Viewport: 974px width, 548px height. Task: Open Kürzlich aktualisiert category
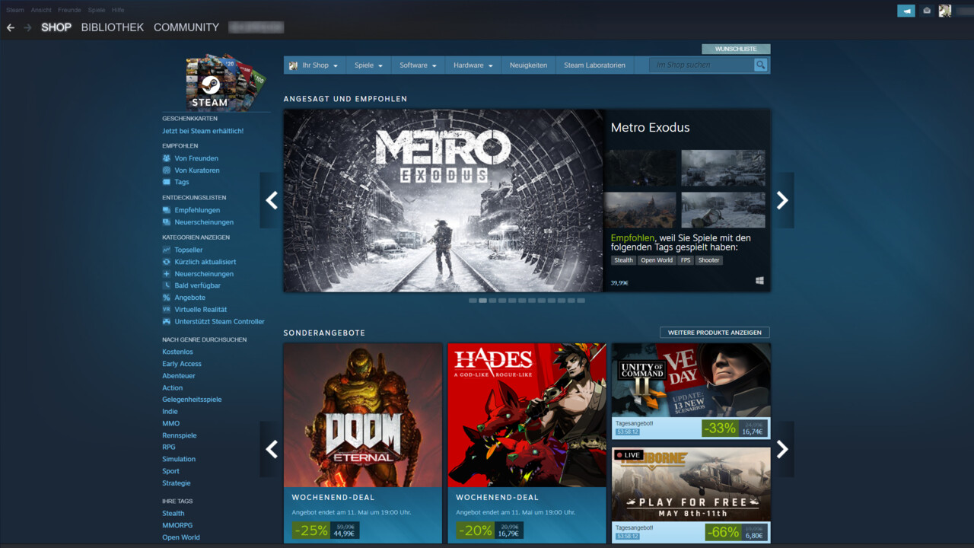[205, 262]
